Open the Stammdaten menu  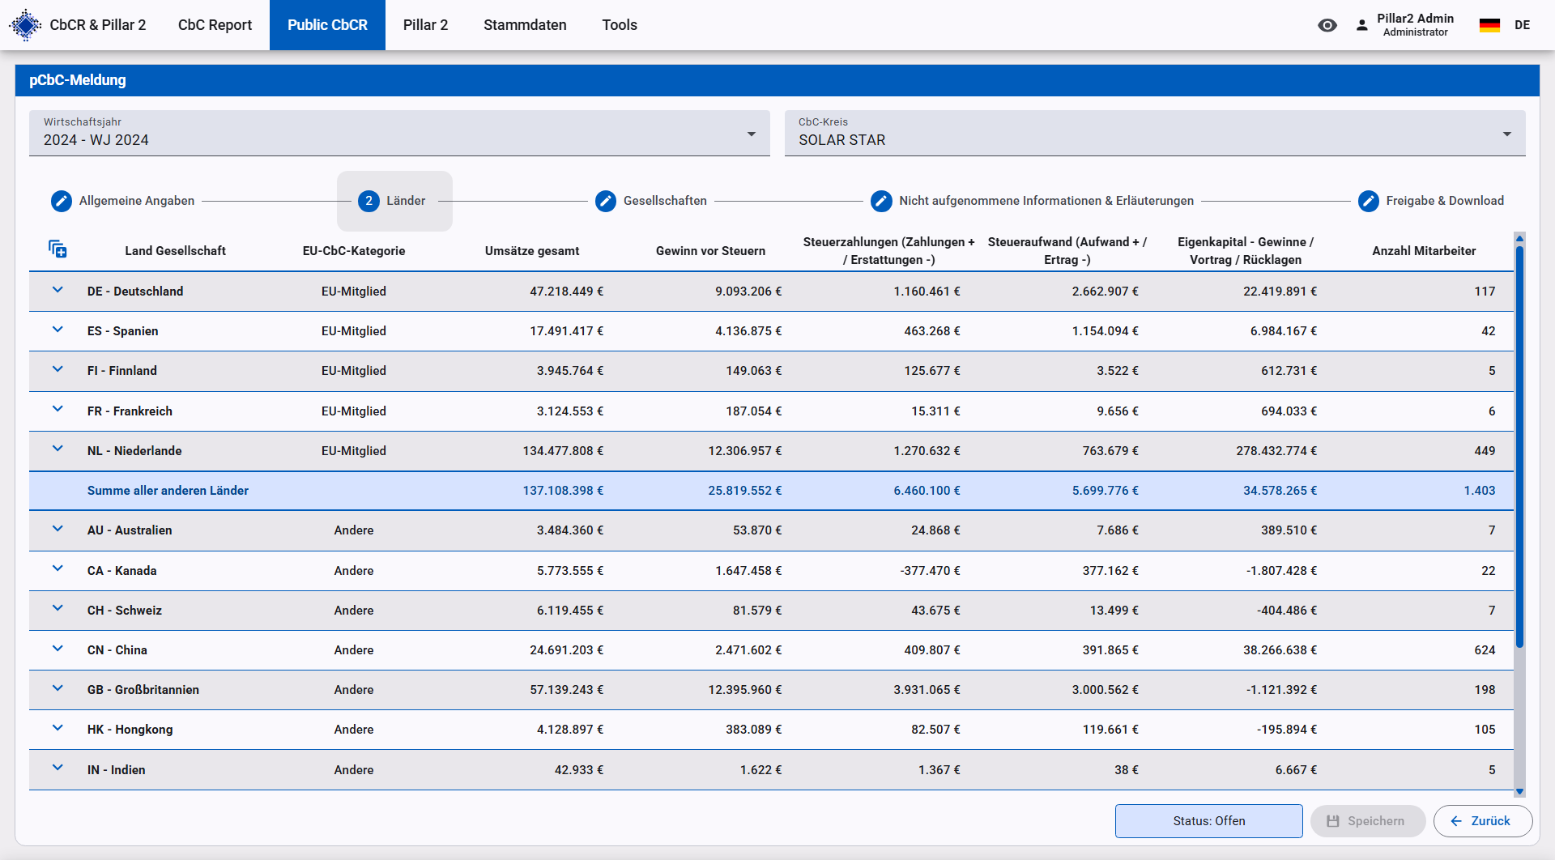tap(525, 25)
